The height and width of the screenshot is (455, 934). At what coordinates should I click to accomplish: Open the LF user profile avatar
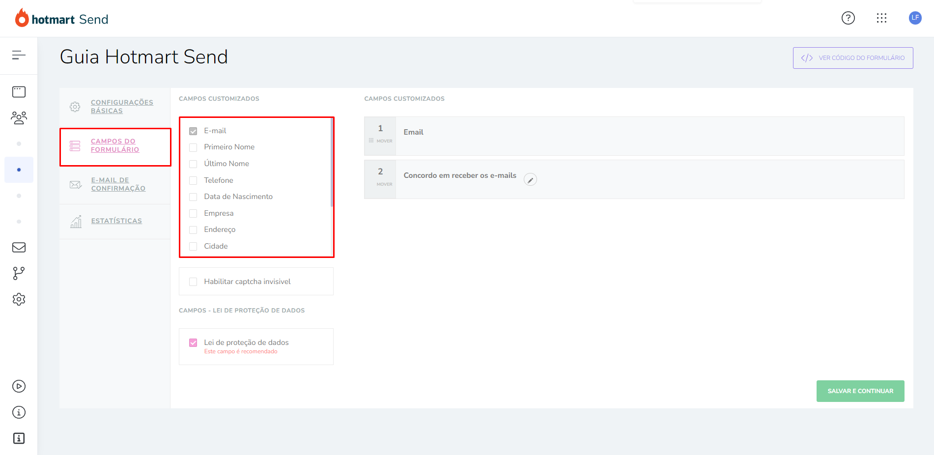915,18
